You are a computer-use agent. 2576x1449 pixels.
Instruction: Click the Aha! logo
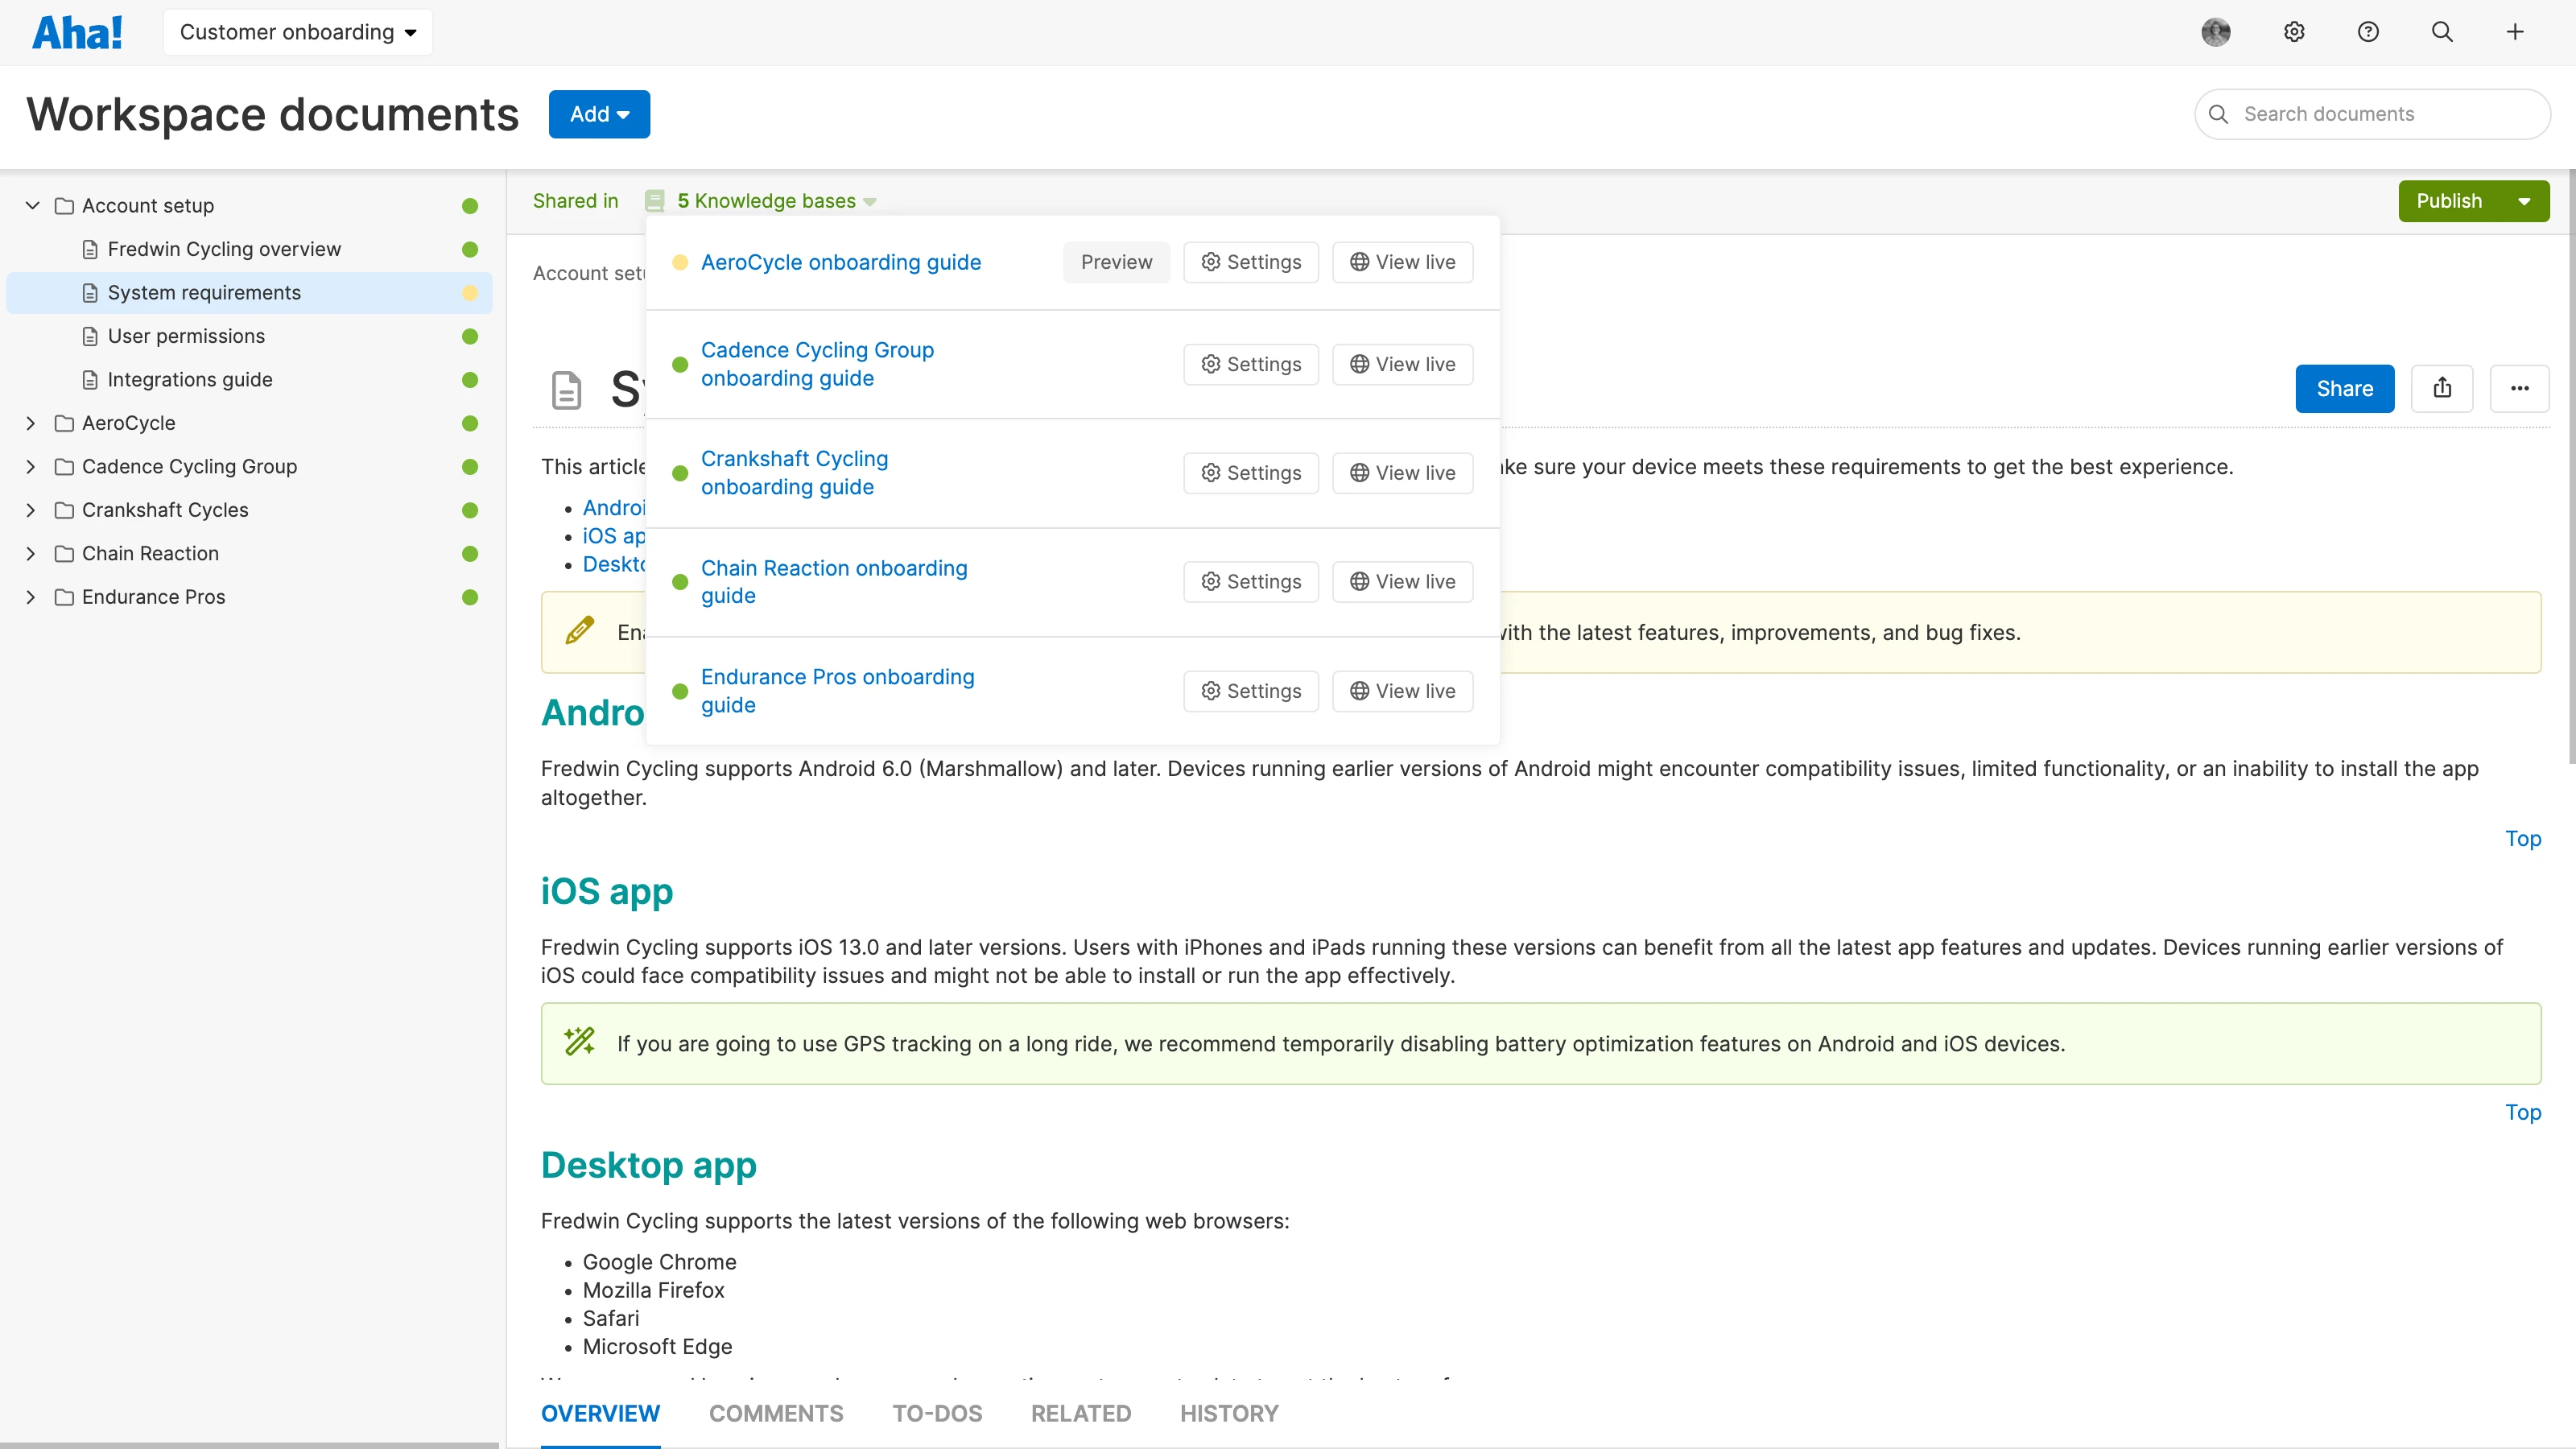pos(77,32)
